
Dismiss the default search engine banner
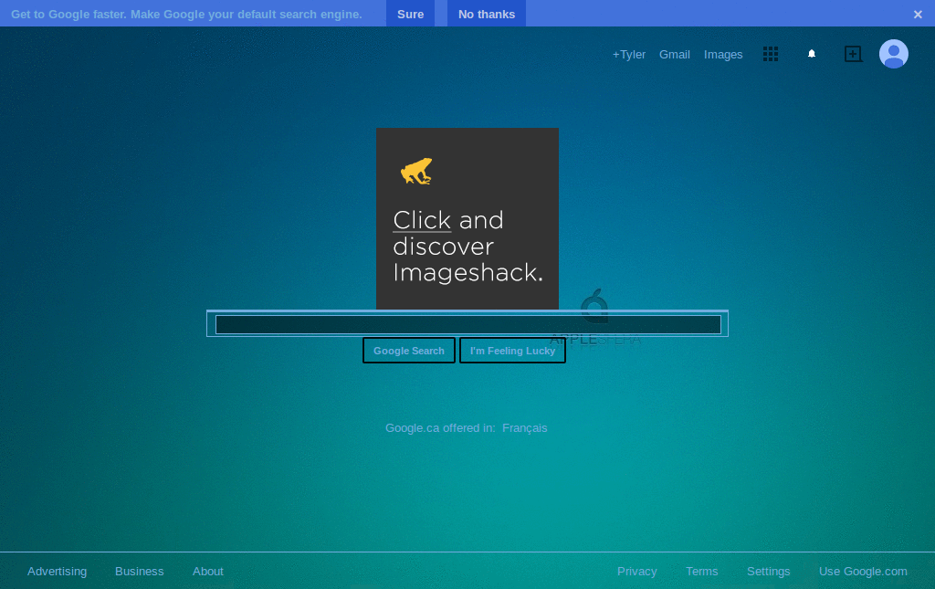click(x=918, y=15)
